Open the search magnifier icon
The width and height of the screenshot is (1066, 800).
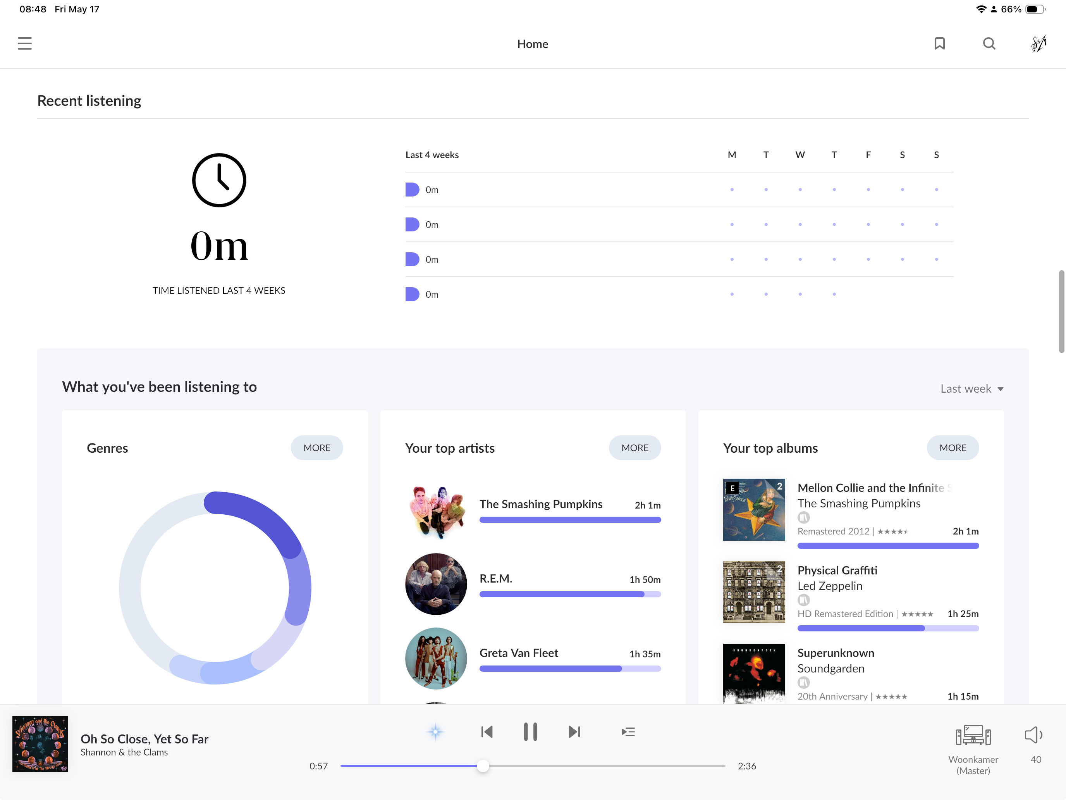(x=989, y=43)
